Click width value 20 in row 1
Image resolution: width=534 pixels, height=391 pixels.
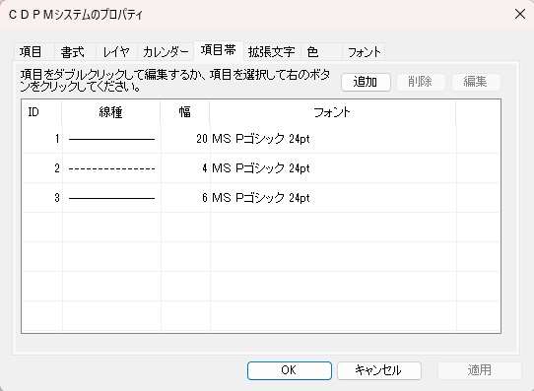coord(202,139)
